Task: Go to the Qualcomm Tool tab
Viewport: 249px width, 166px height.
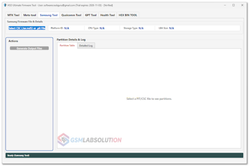Action: coord(71,15)
